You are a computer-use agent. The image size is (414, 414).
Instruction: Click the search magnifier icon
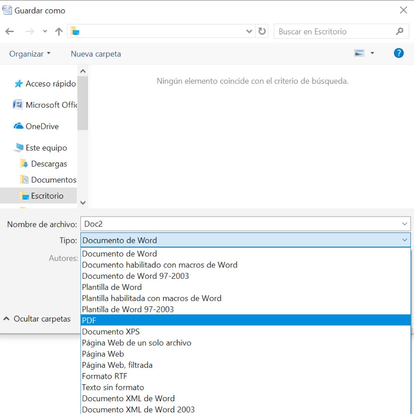tap(400, 31)
